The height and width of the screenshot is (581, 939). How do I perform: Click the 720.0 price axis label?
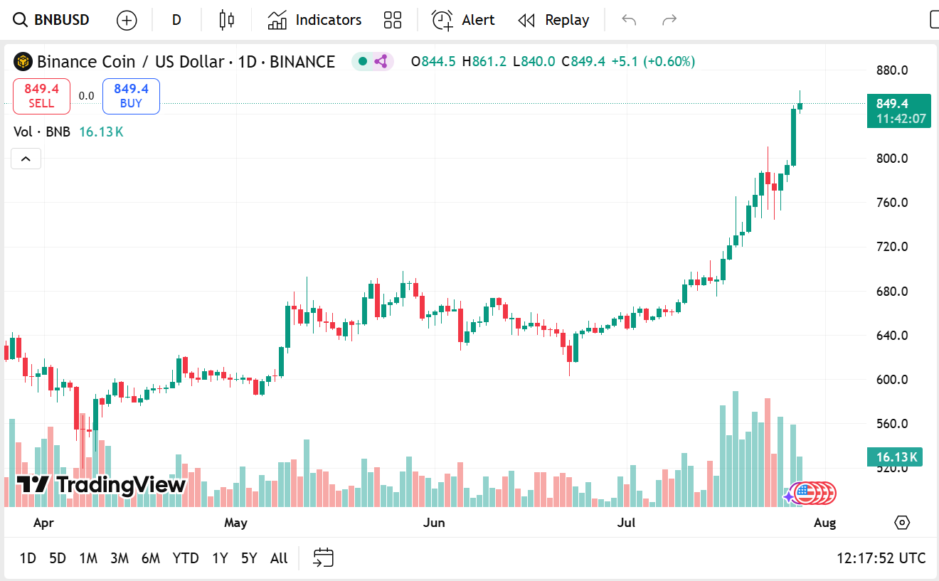tap(893, 247)
